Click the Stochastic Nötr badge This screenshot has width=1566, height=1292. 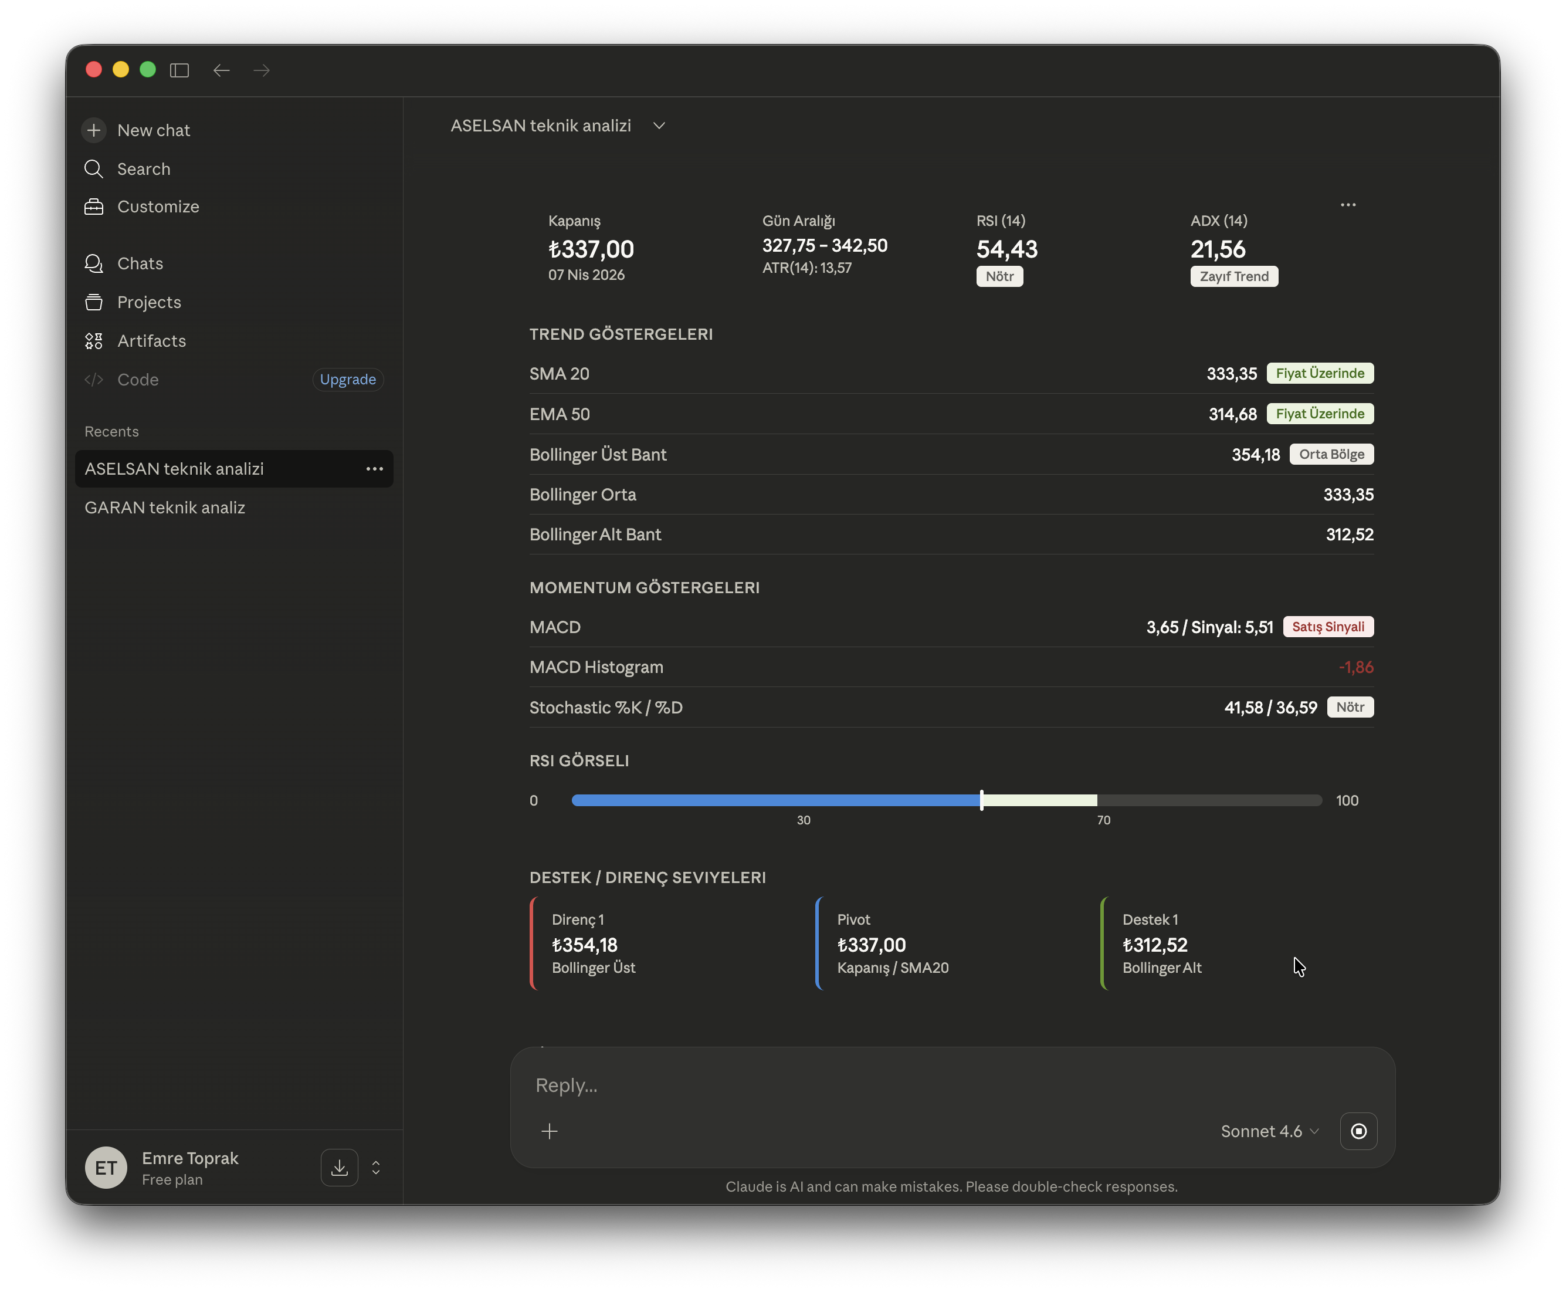[1350, 707]
